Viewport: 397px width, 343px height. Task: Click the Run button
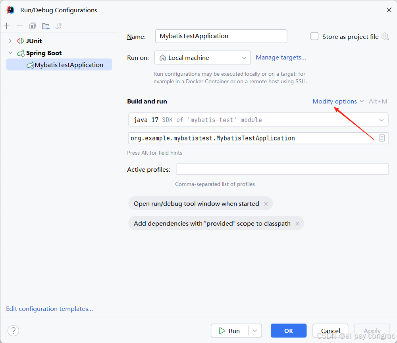[x=229, y=331]
